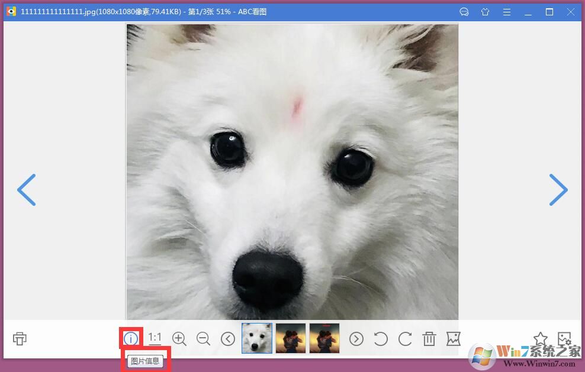Go to previous image with large left arrow
585x372 pixels.
click(27, 190)
